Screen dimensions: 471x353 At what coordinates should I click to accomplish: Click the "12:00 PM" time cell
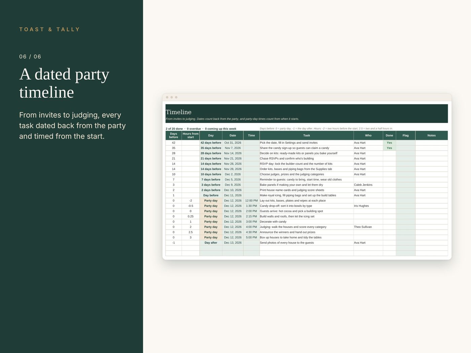[251, 201]
